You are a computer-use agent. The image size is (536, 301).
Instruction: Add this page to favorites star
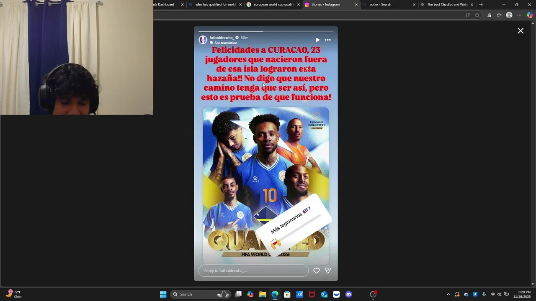click(477, 15)
